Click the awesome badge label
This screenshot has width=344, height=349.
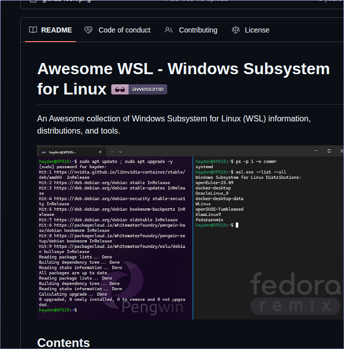(x=148, y=89)
